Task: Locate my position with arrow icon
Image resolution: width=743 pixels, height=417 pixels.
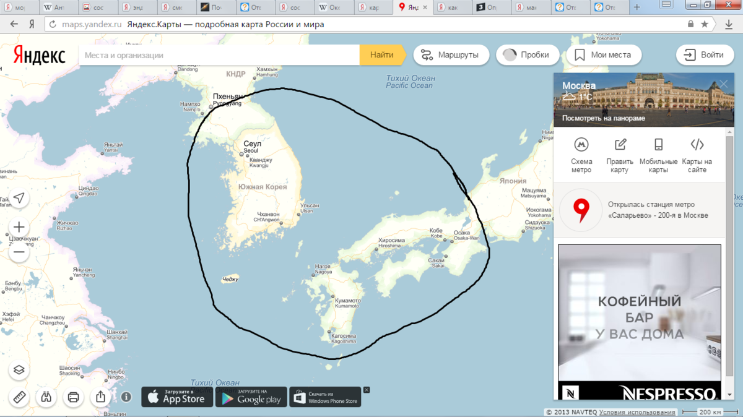Action: [x=19, y=198]
